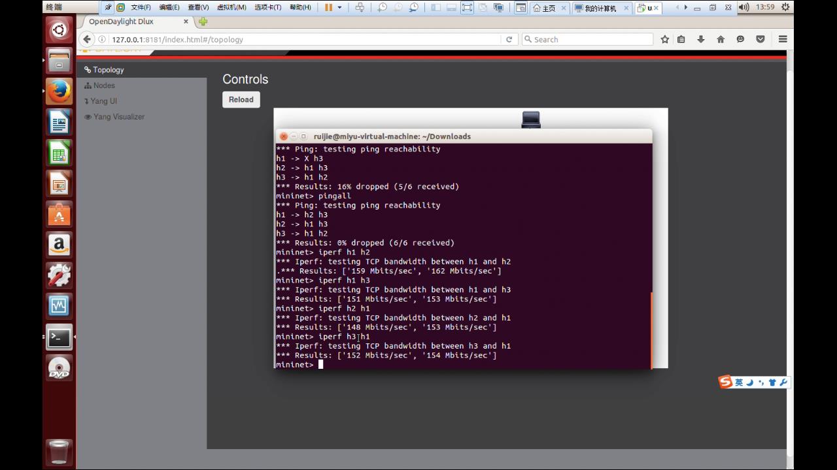Select the OpenDaylight Dlux browser tab

[x=137, y=22]
